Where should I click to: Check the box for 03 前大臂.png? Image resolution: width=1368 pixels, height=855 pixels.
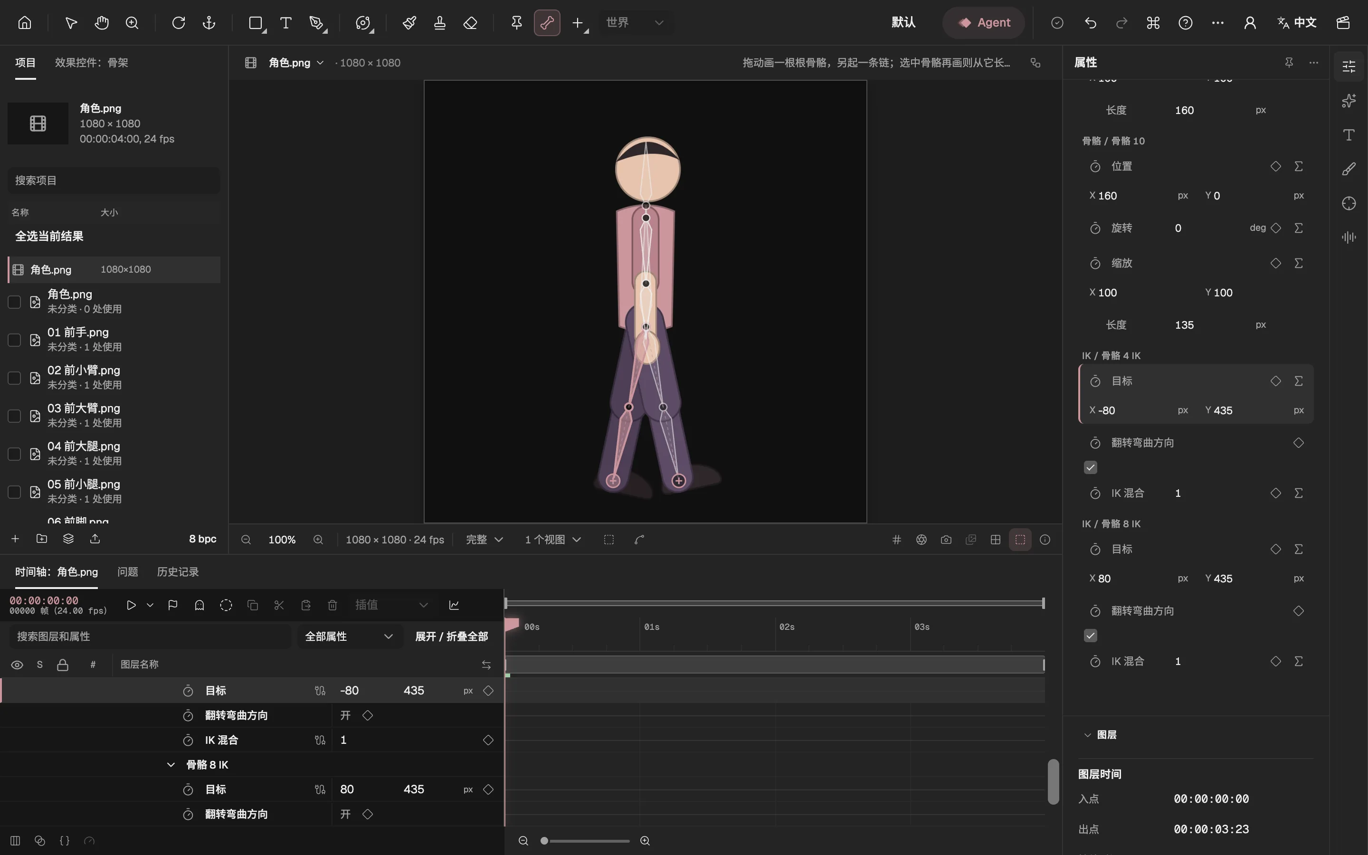(14, 416)
